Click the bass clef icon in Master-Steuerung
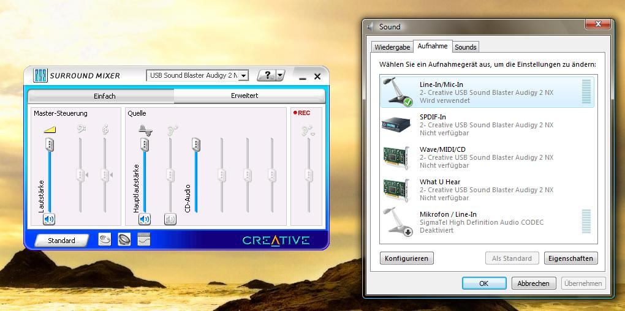The image size is (625, 311). (x=81, y=129)
